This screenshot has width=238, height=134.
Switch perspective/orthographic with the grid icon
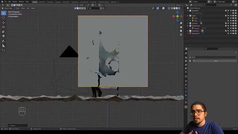tap(181, 35)
